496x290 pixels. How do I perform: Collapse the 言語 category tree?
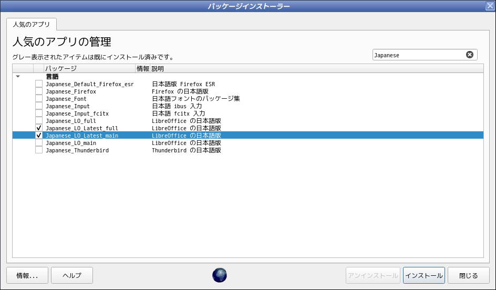[18, 76]
